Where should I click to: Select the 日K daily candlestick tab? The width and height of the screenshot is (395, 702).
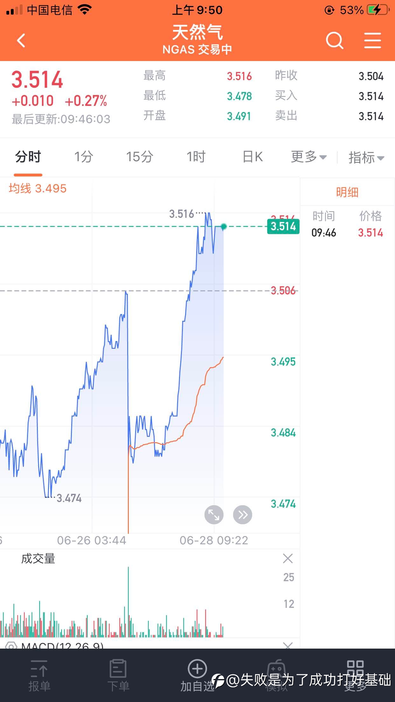253,157
